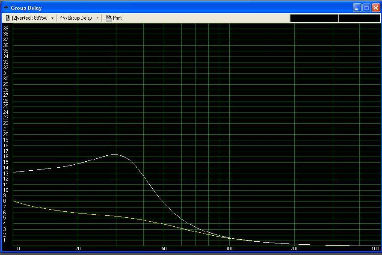Click the "8" value on the vertical axis

tap(4, 201)
